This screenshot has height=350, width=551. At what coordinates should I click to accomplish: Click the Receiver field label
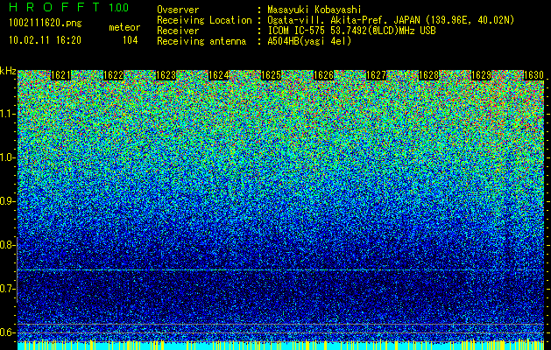point(178,31)
